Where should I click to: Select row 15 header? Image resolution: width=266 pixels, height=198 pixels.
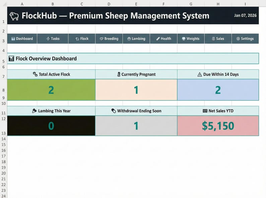point(3,145)
